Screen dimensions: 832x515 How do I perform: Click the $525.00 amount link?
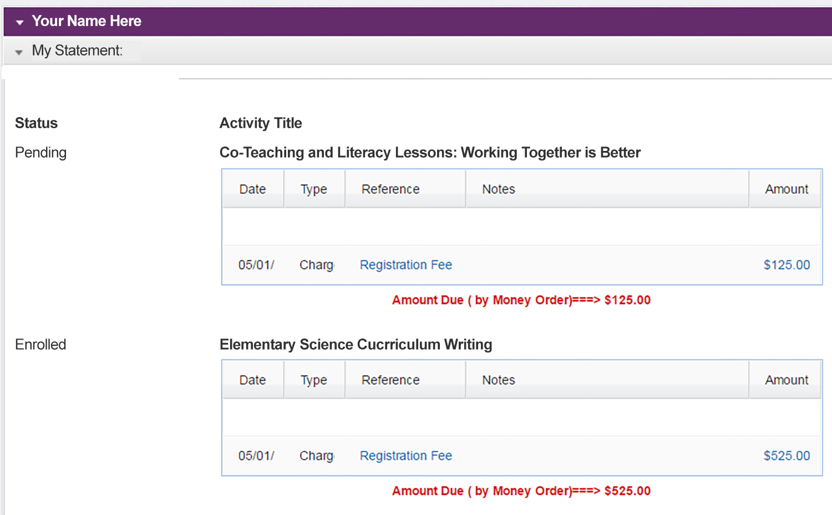coord(787,456)
